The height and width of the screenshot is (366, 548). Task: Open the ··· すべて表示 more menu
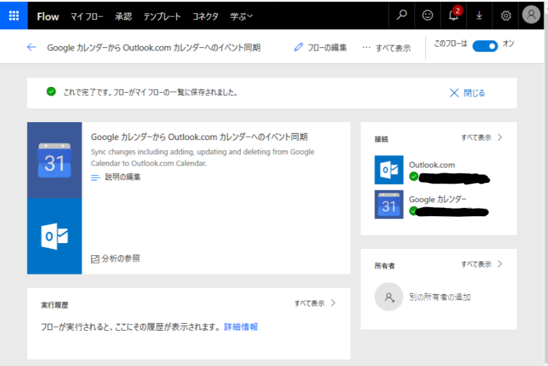pos(387,48)
